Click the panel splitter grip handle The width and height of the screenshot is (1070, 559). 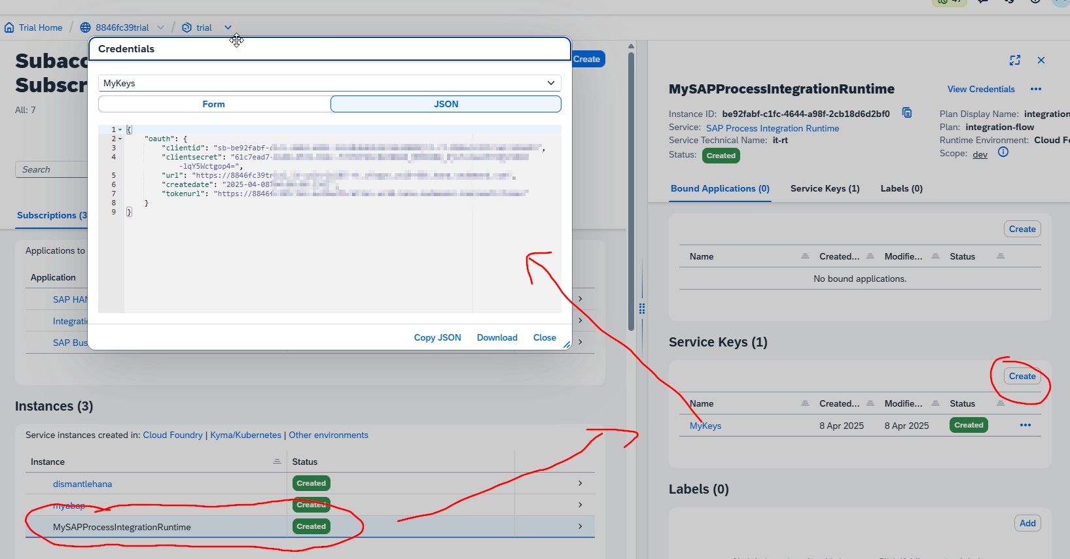[642, 309]
